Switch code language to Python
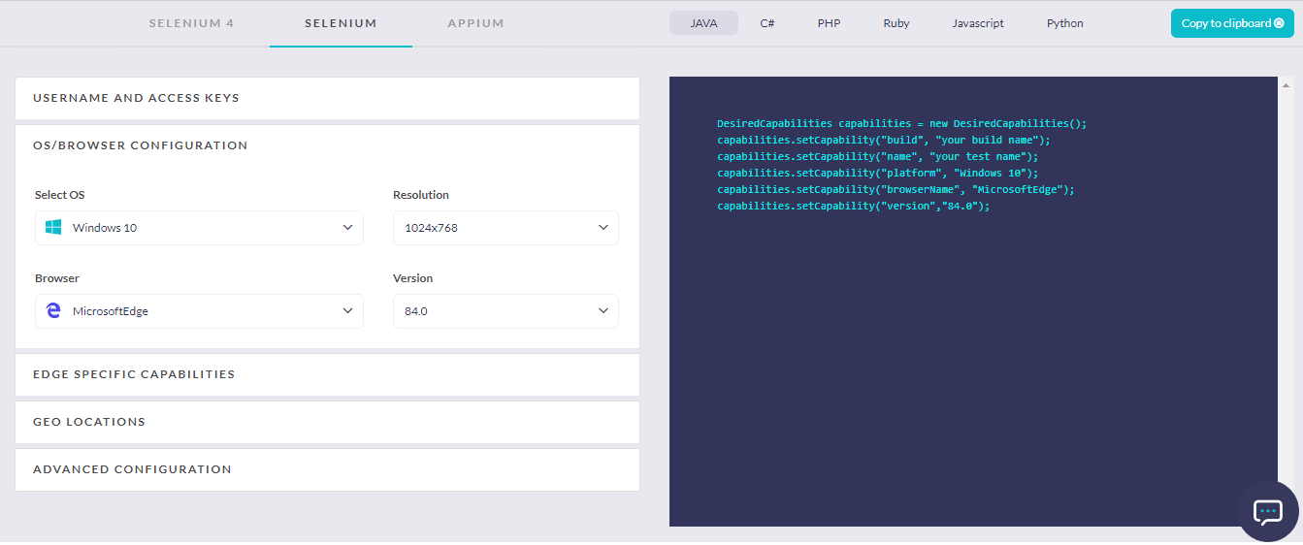 point(1064,23)
